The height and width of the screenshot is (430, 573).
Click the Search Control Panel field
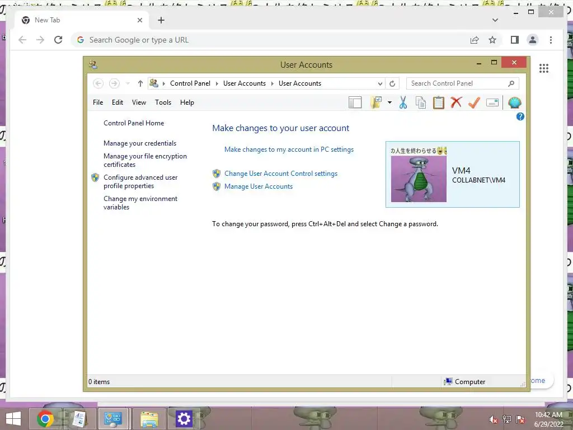coord(462,83)
